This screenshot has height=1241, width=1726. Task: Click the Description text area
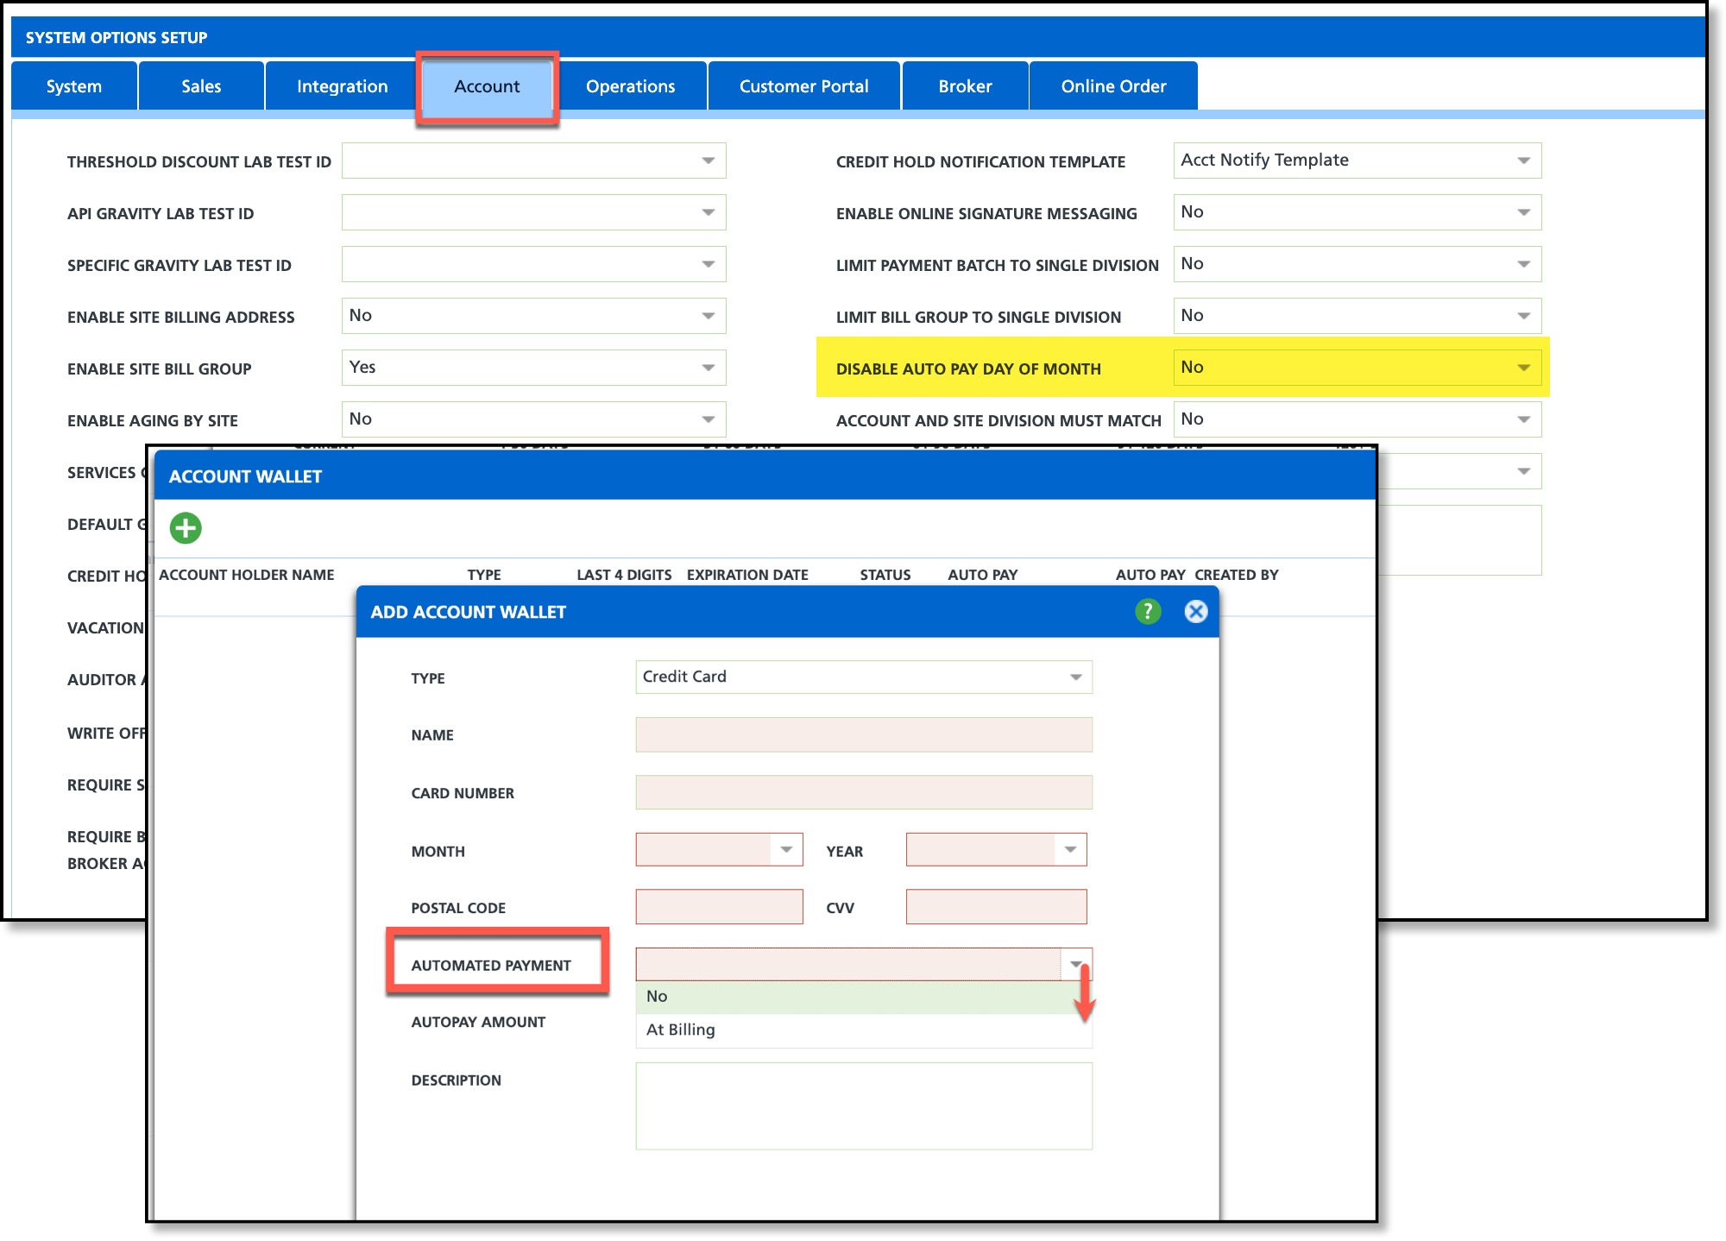[863, 1106]
